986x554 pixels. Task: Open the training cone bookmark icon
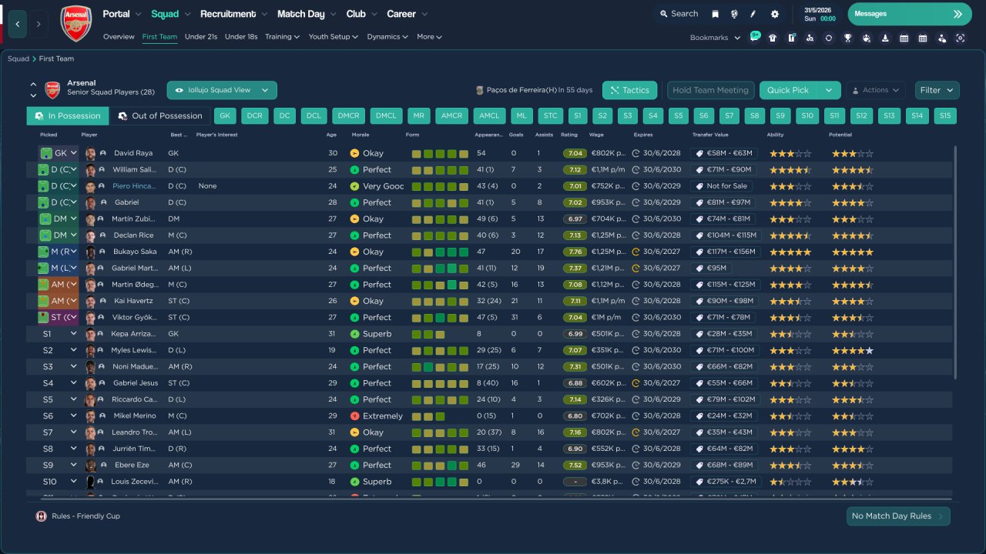pyautogui.click(x=885, y=38)
